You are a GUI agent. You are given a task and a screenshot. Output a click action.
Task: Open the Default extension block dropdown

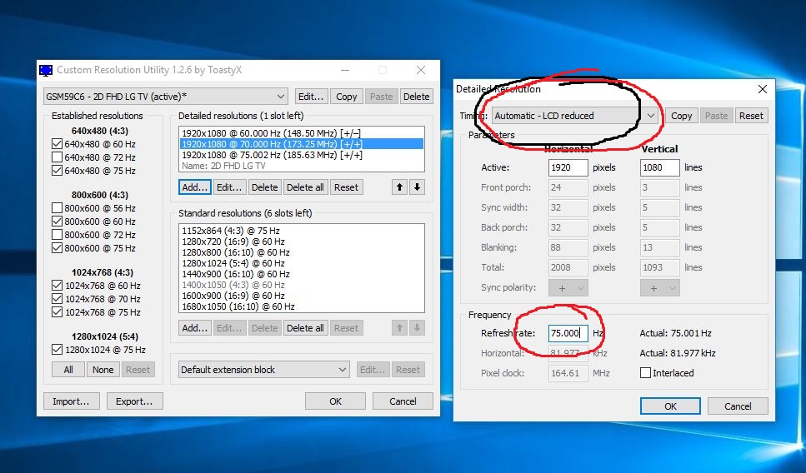point(263,370)
